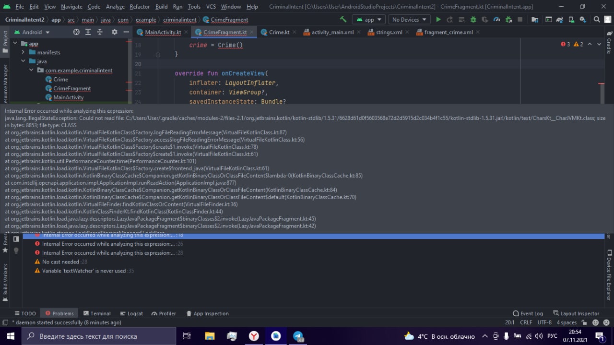This screenshot has width=614, height=345.
Task: Sync Project with Gradle Files icon
Action: (x=559, y=20)
